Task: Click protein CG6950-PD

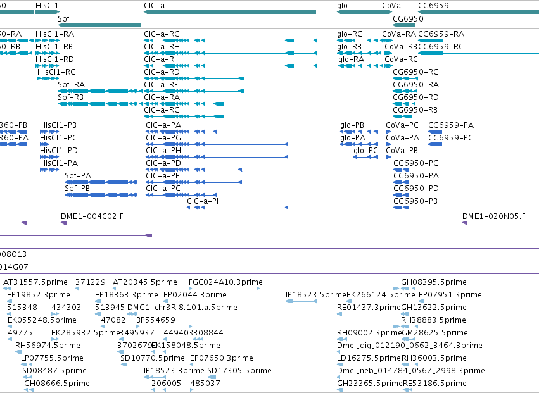Action: pos(401,195)
